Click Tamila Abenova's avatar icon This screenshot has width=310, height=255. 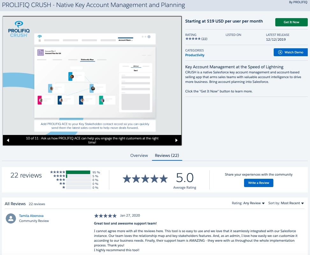[x=11, y=218]
